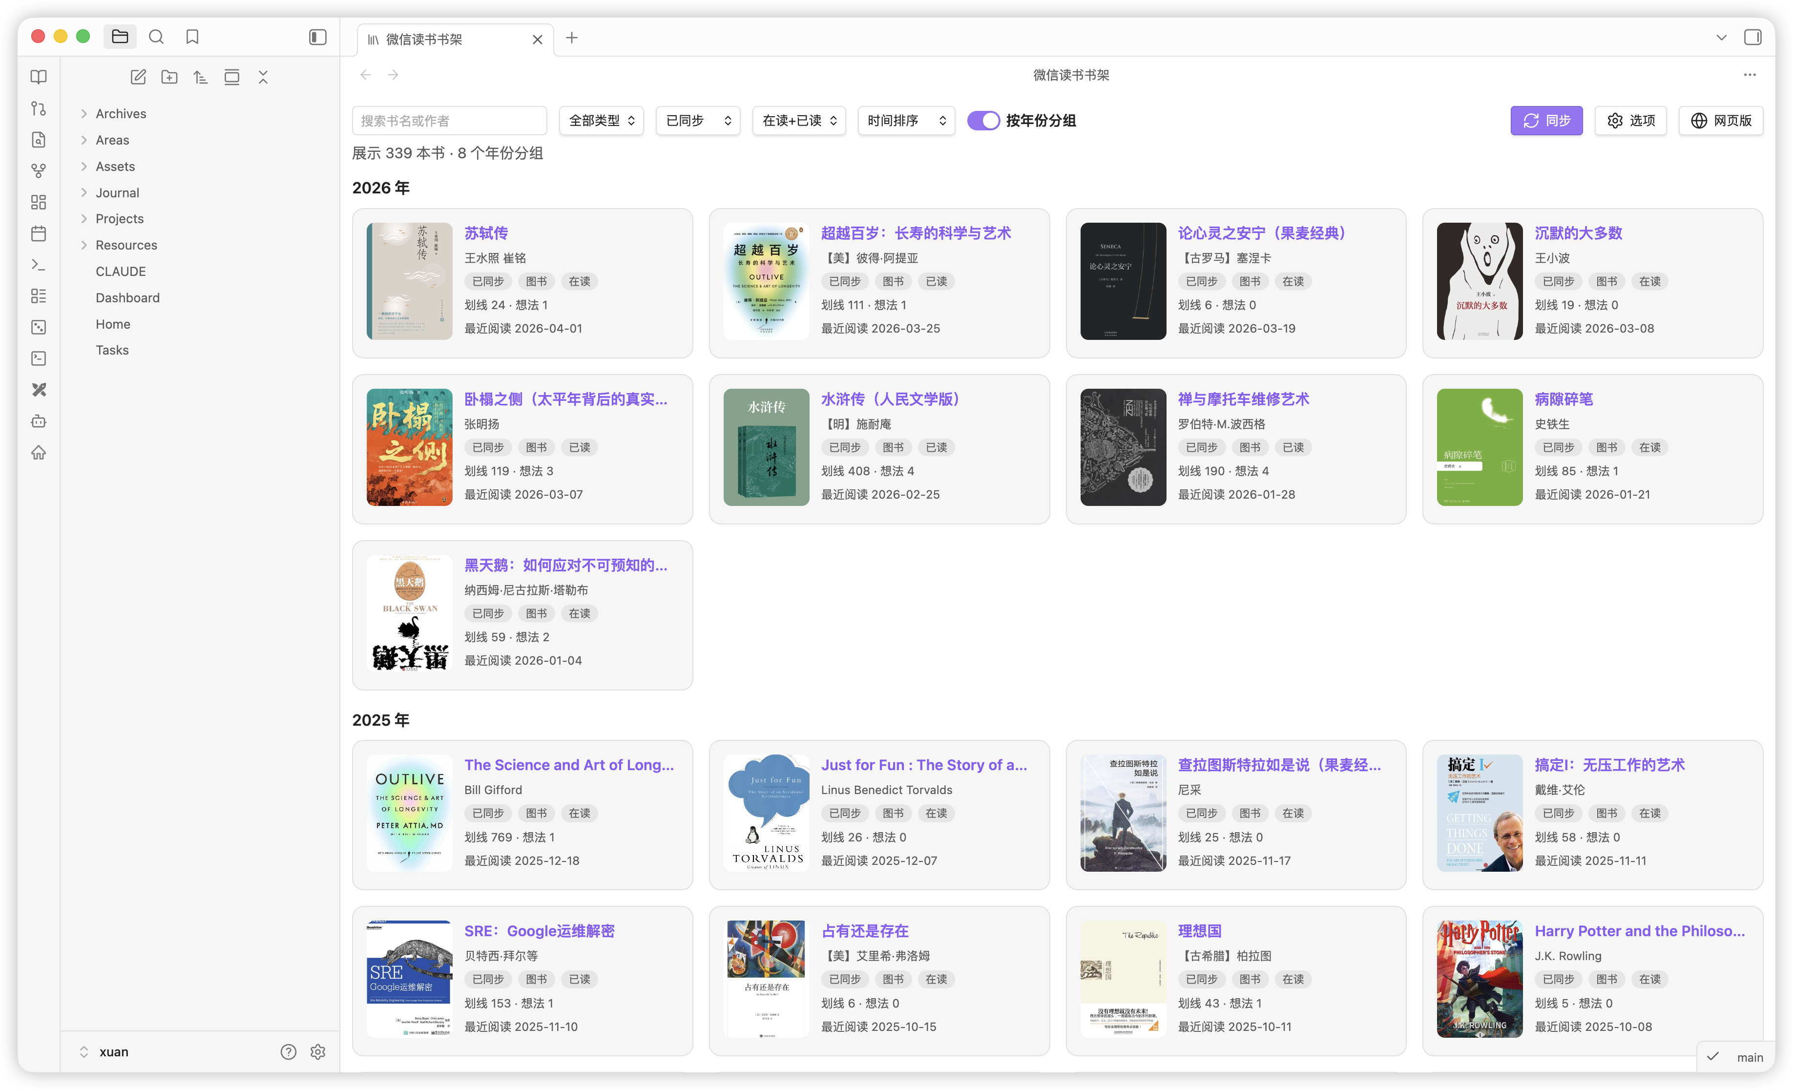Open the 全部类型 type dropdown

[601, 121]
